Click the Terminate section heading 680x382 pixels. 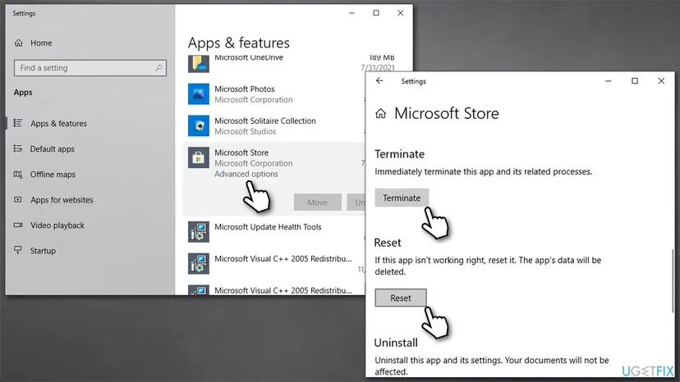(x=399, y=154)
